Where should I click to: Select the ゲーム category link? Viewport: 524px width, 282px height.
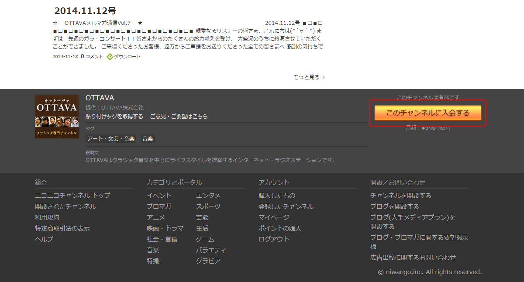pos(205,239)
